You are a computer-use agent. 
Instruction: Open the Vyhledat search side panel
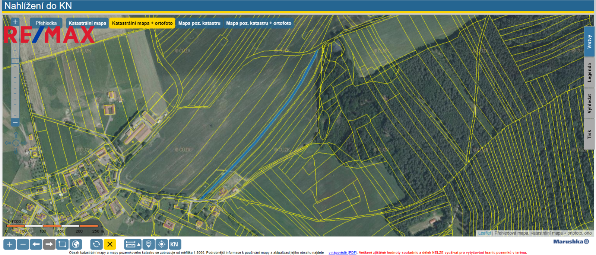pos(589,103)
